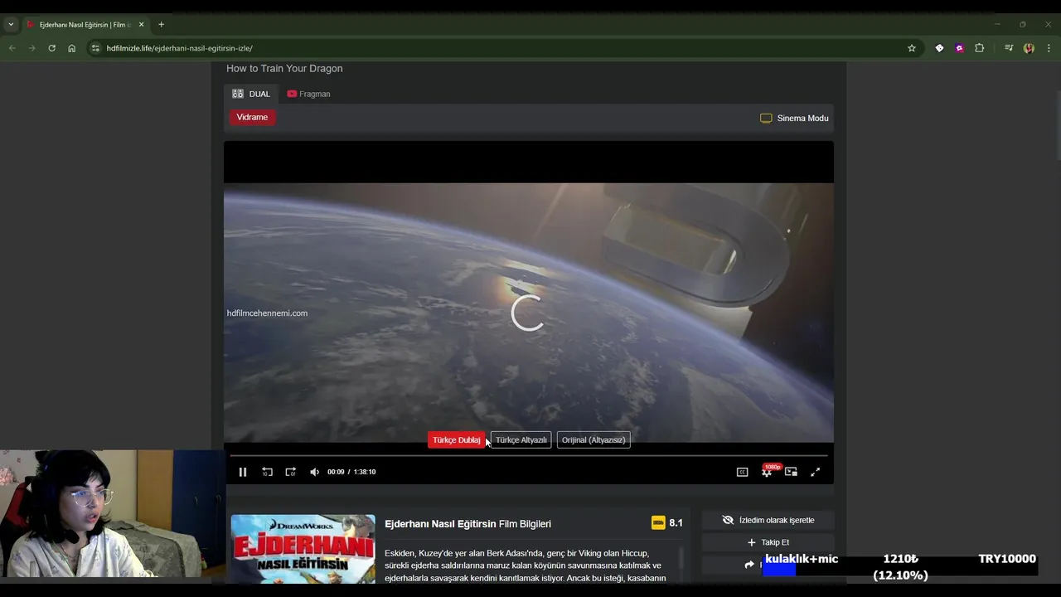The width and height of the screenshot is (1061, 597).
Task: Go to browser home page
Action: pyautogui.click(x=71, y=48)
